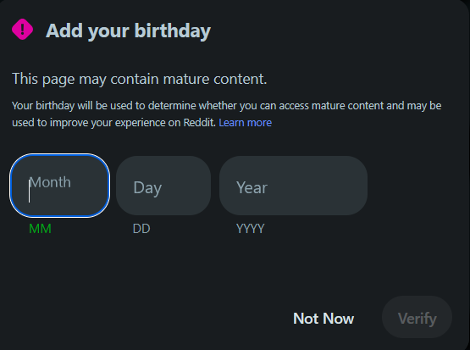Click the DD format hint label
470x350 pixels.
[x=141, y=229]
